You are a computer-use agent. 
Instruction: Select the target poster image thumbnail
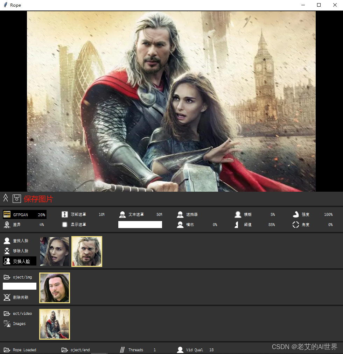coord(55,324)
